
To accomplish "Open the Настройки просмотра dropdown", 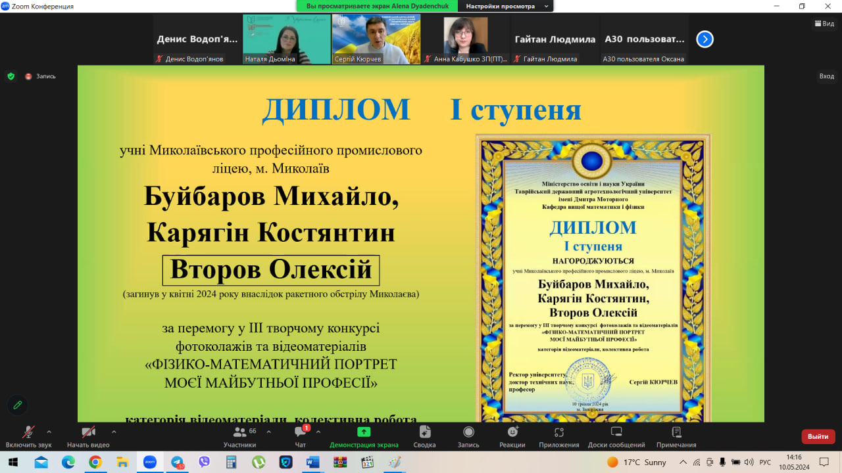I will [507, 6].
